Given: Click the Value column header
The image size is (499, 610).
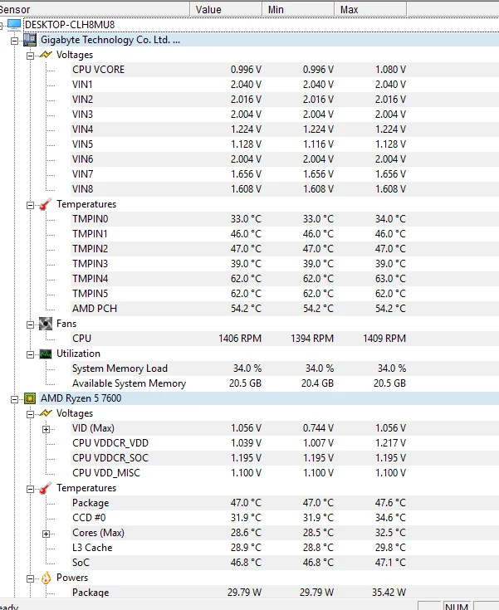Looking at the screenshot, I should click(226, 9).
